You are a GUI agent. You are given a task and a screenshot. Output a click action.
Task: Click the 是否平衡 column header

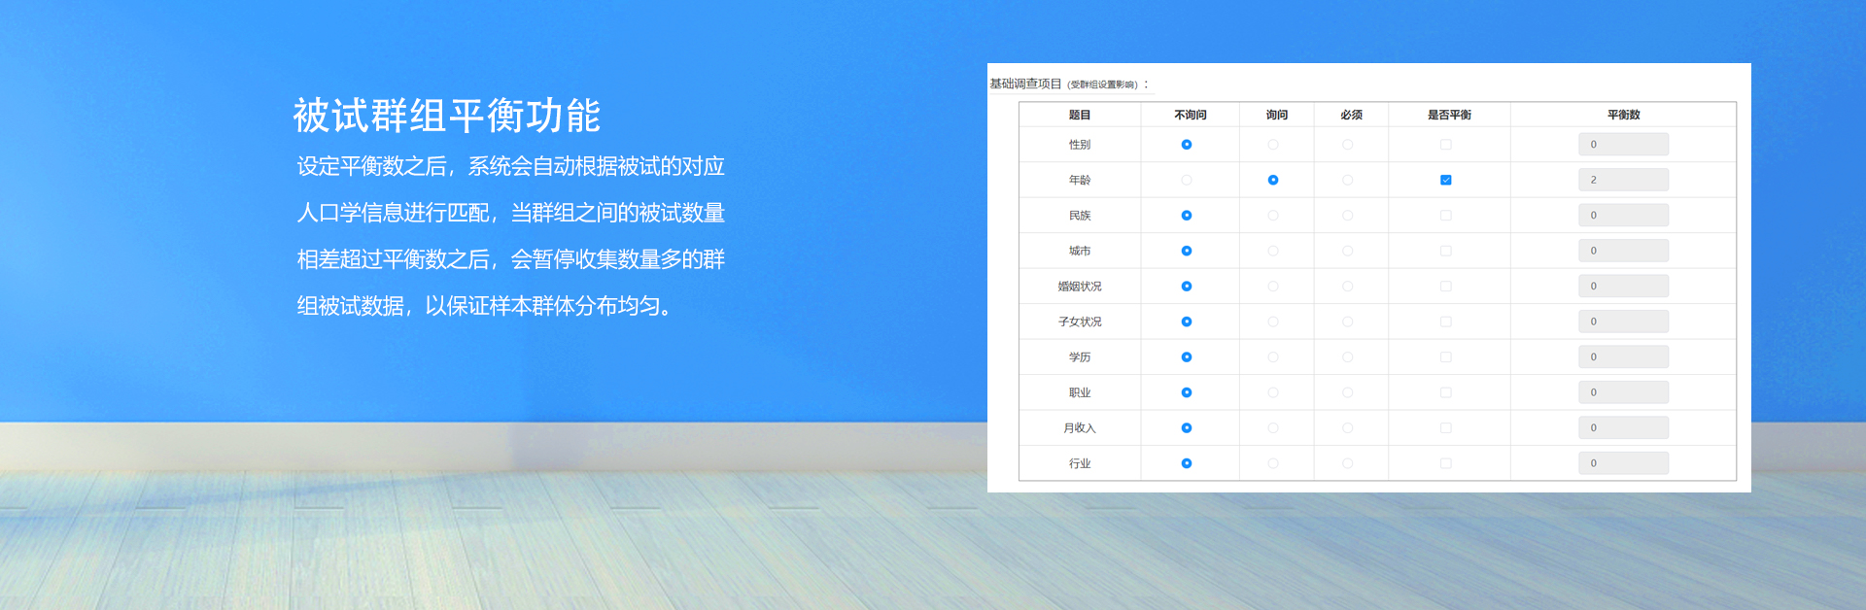point(1449,115)
